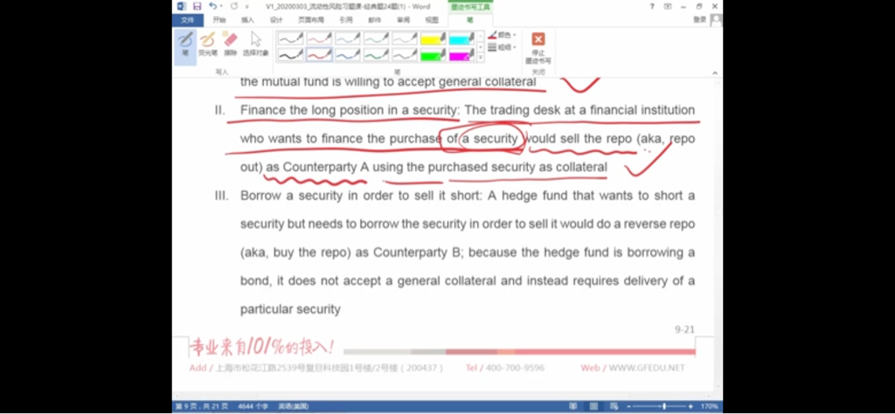Screen dimensions: 895x414
Task: Click word count 4644 个字 in status bar
Action: 253,407
